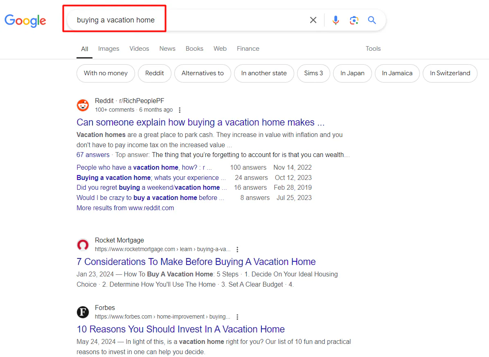Open the three-dot menu on the Reddit result
The width and height of the screenshot is (489, 357).
[179, 110]
